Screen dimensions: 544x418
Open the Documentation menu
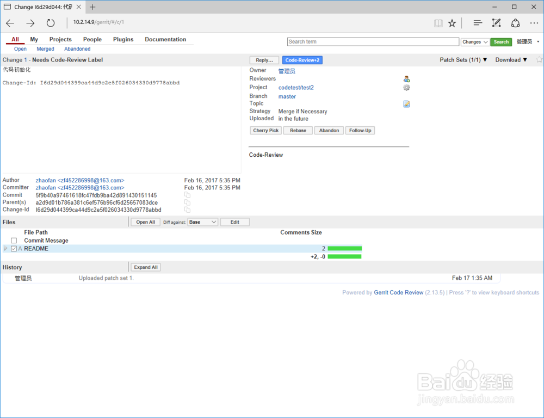tap(165, 39)
